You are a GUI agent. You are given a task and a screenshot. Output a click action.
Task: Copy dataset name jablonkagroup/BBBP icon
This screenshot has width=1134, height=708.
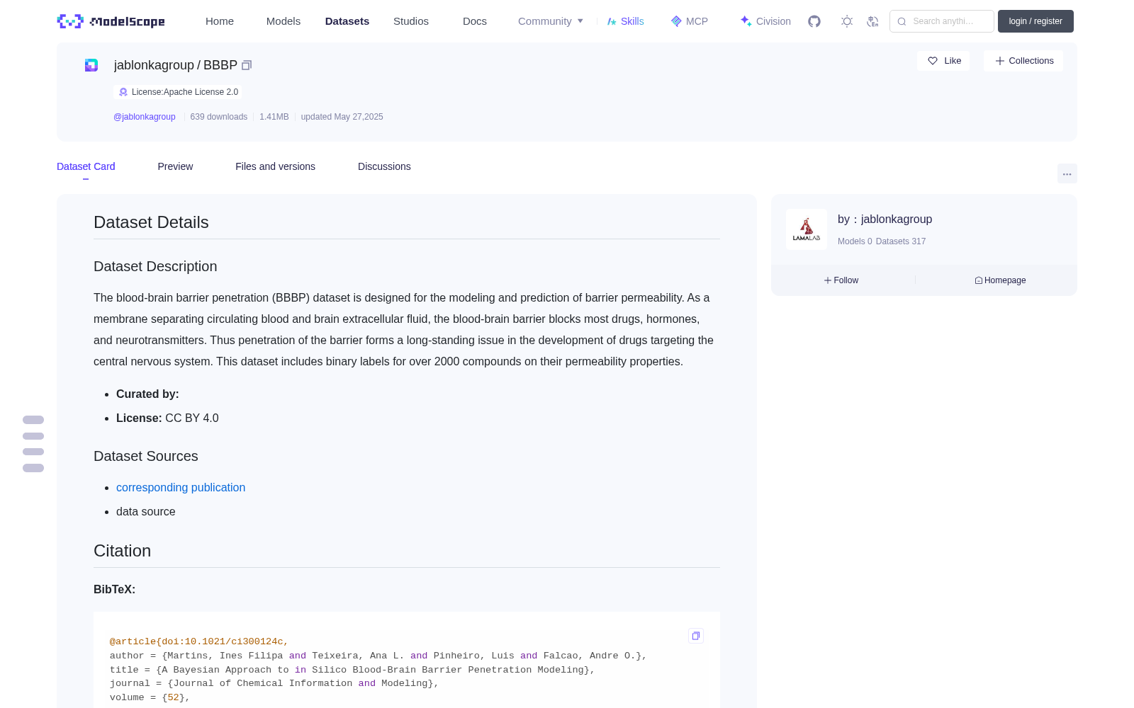coord(247,65)
